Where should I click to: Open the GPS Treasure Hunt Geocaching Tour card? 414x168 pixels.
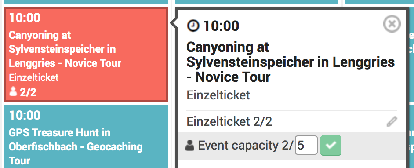86,136
